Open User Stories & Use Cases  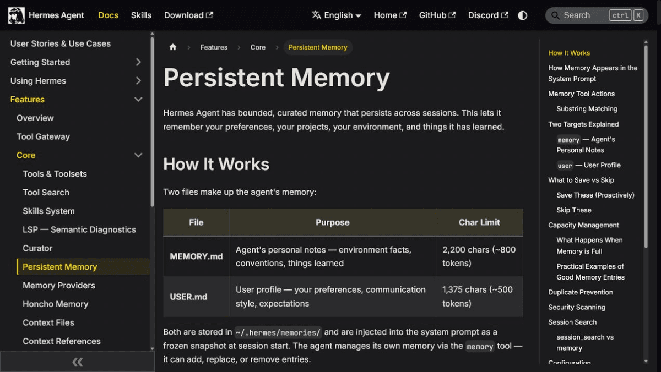pyautogui.click(x=61, y=43)
